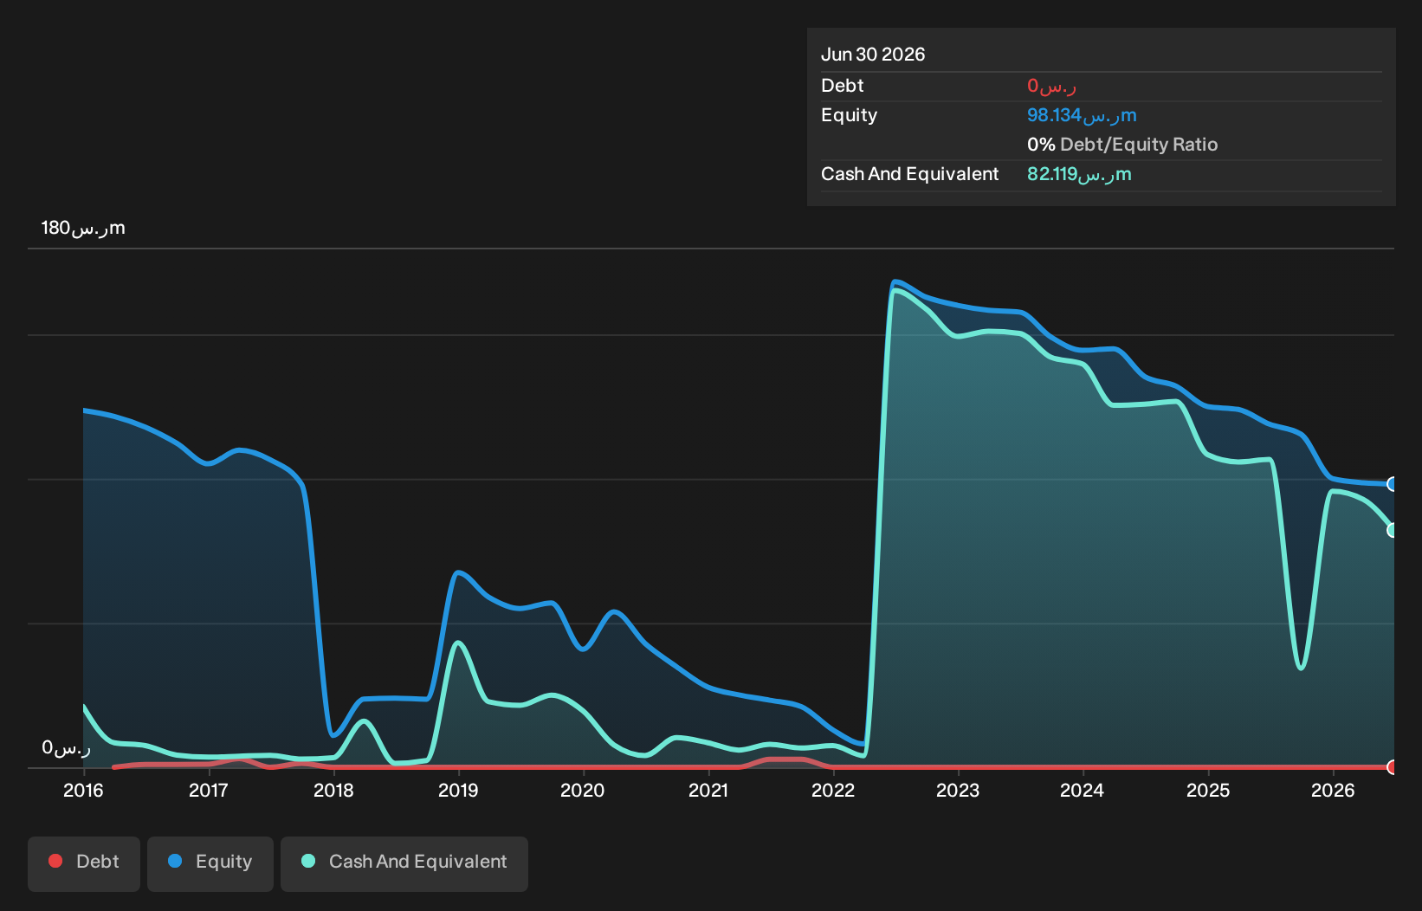
Task: Click the 2023 x-axis label
Action: click(x=958, y=790)
